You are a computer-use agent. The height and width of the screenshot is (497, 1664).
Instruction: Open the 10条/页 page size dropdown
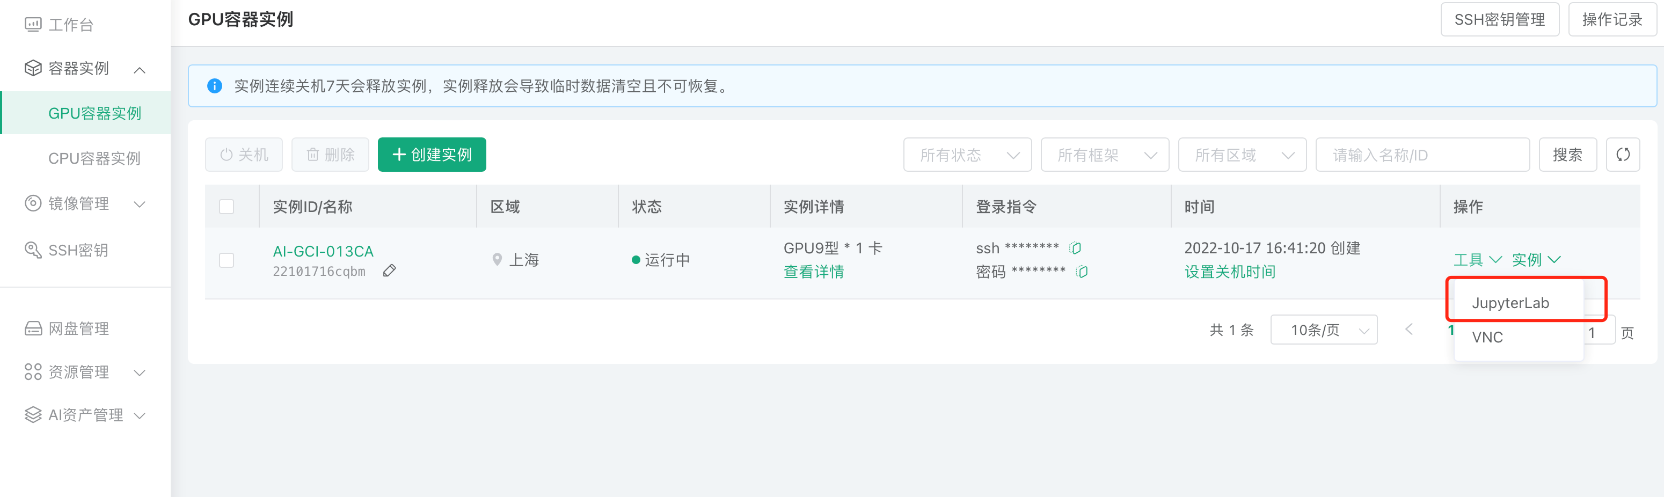tap(1324, 330)
